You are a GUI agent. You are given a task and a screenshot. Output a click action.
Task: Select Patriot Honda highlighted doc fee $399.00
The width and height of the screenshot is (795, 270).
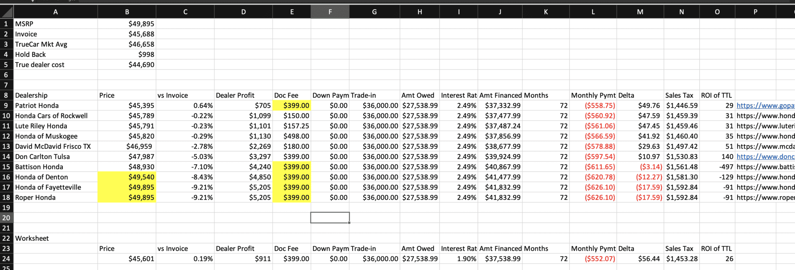coord(292,106)
